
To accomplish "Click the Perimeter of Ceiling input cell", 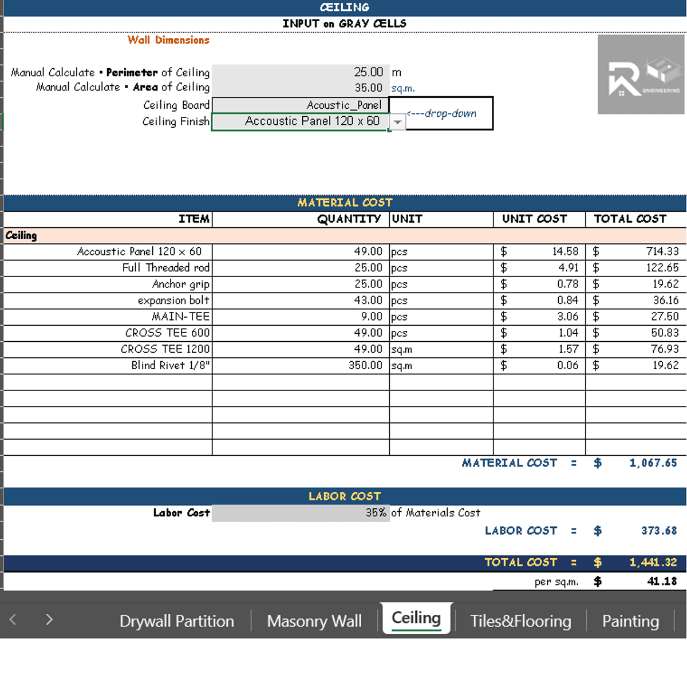I will click(301, 72).
